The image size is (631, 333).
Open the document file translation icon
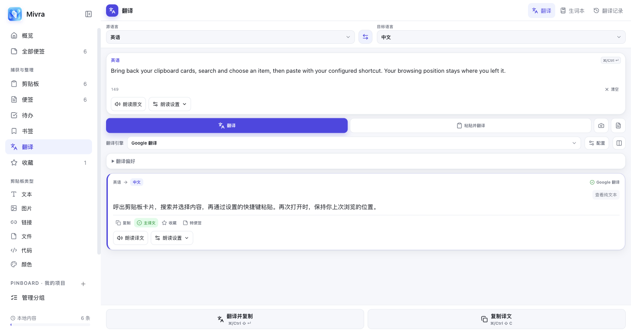(x=618, y=125)
